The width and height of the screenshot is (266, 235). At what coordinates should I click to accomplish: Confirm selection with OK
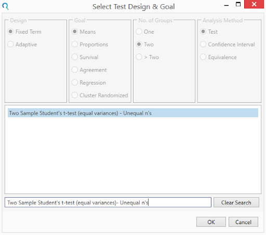click(211, 222)
